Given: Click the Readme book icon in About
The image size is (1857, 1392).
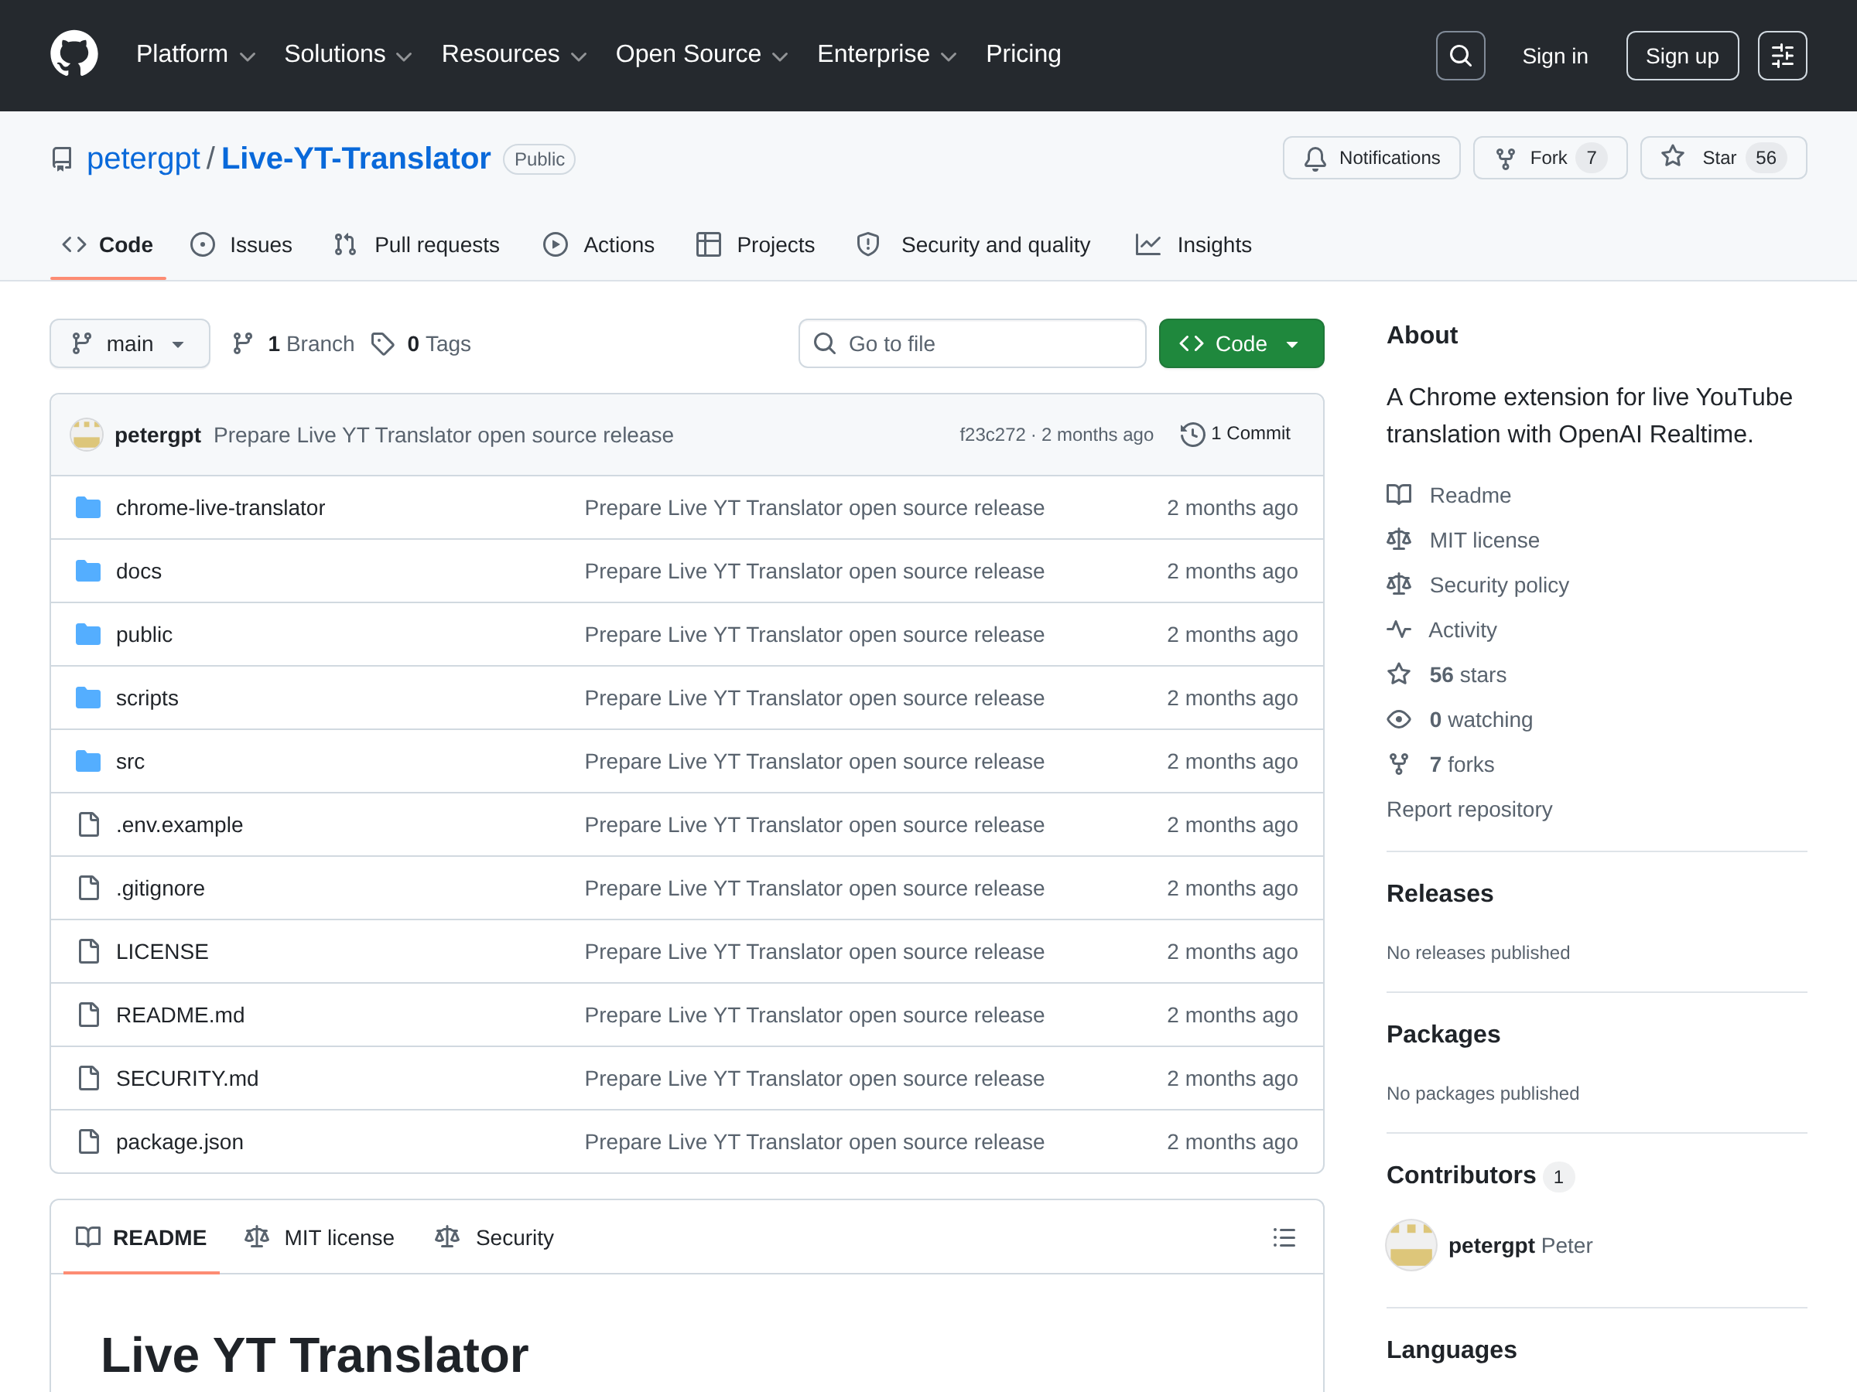Looking at the screenshot, I should (x=1399, y=495).
